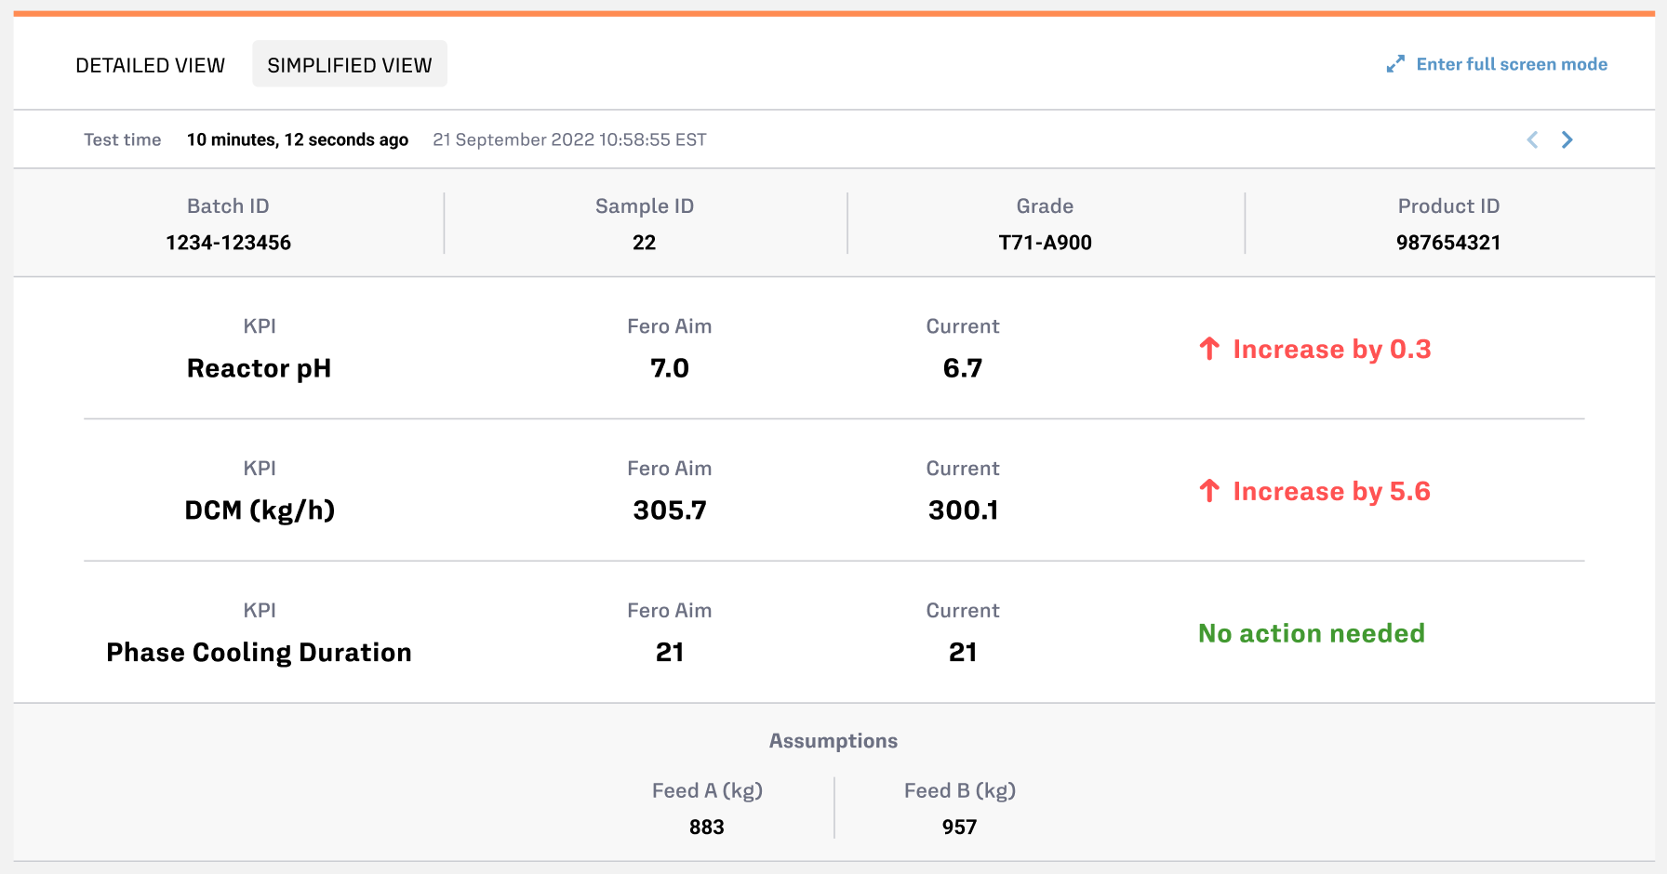The height and width of the screenshot is (874, 1667).
Task: Click the Sample ID value 22
Action: pos(645,243)
